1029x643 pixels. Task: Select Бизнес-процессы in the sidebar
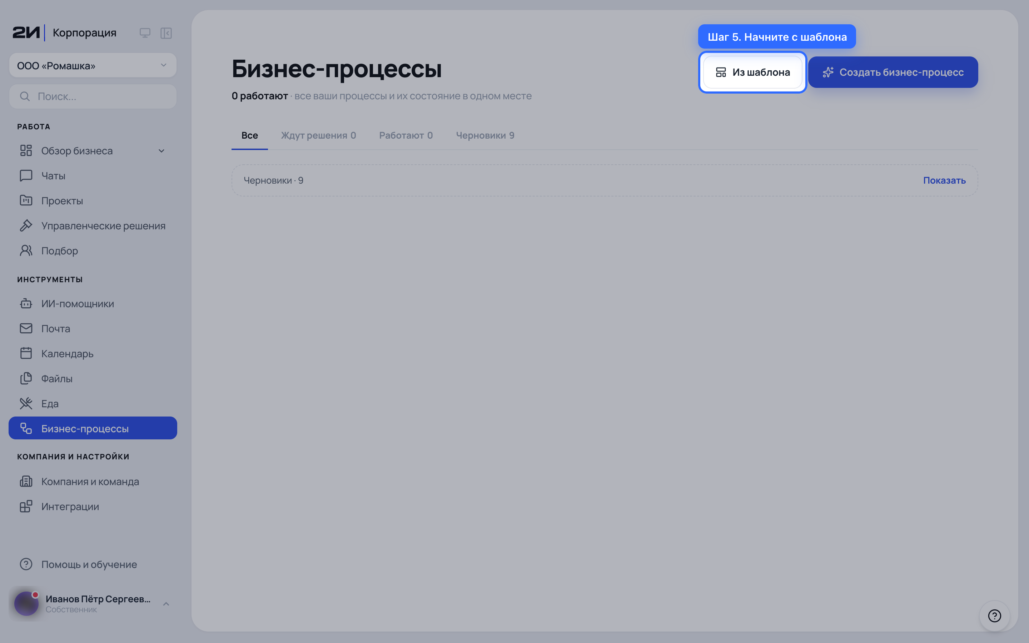pos(93,428)
